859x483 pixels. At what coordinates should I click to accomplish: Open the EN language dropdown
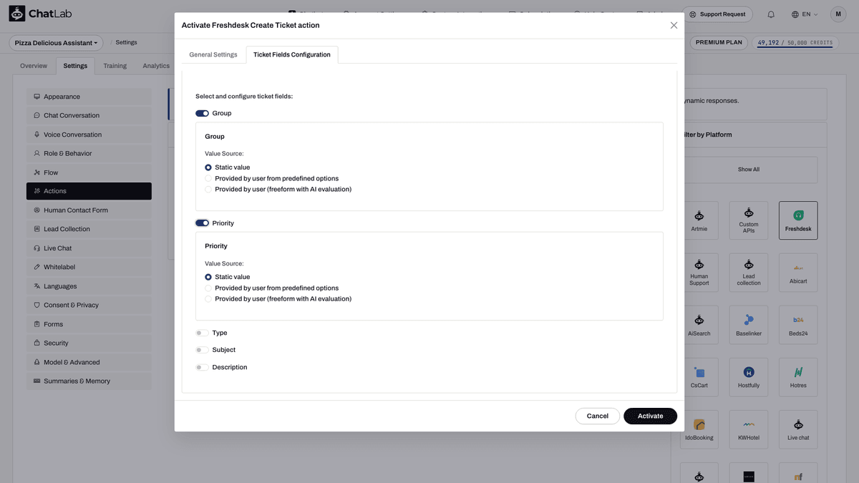point(805,14)
